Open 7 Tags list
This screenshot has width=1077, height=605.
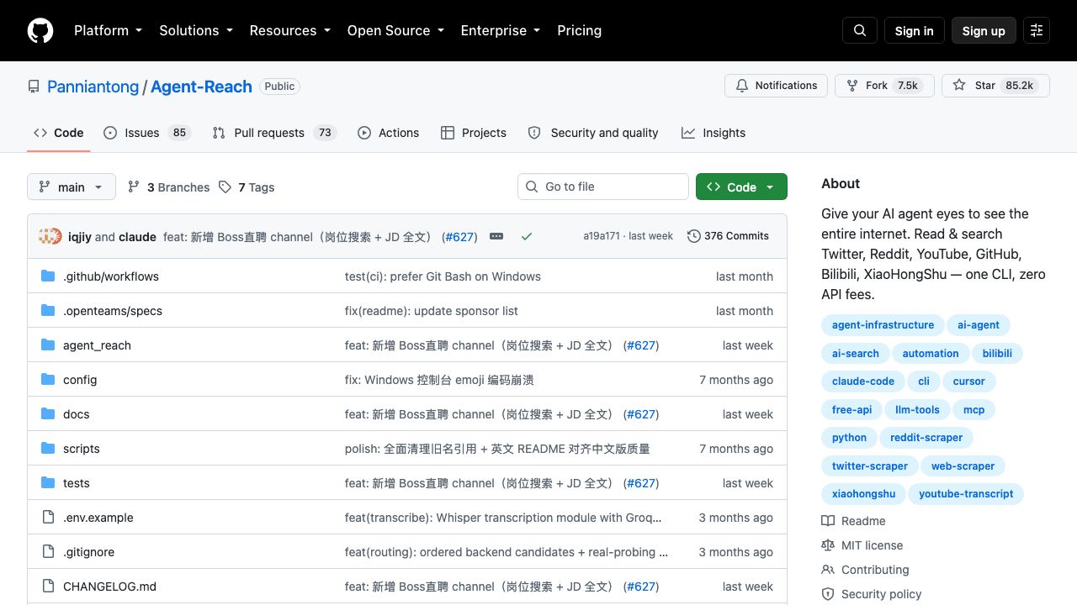[x=247, y=187]
